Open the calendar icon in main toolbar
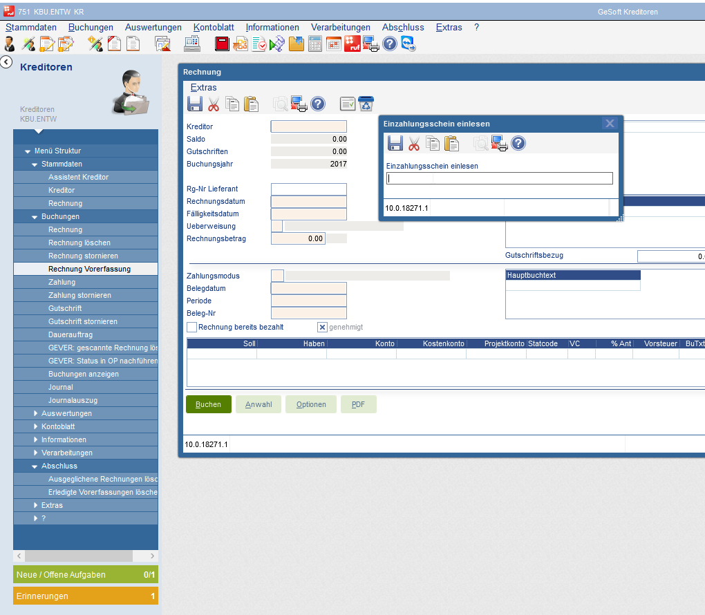Viewport: 705px width, 615px height. click(x=334, y=44)
